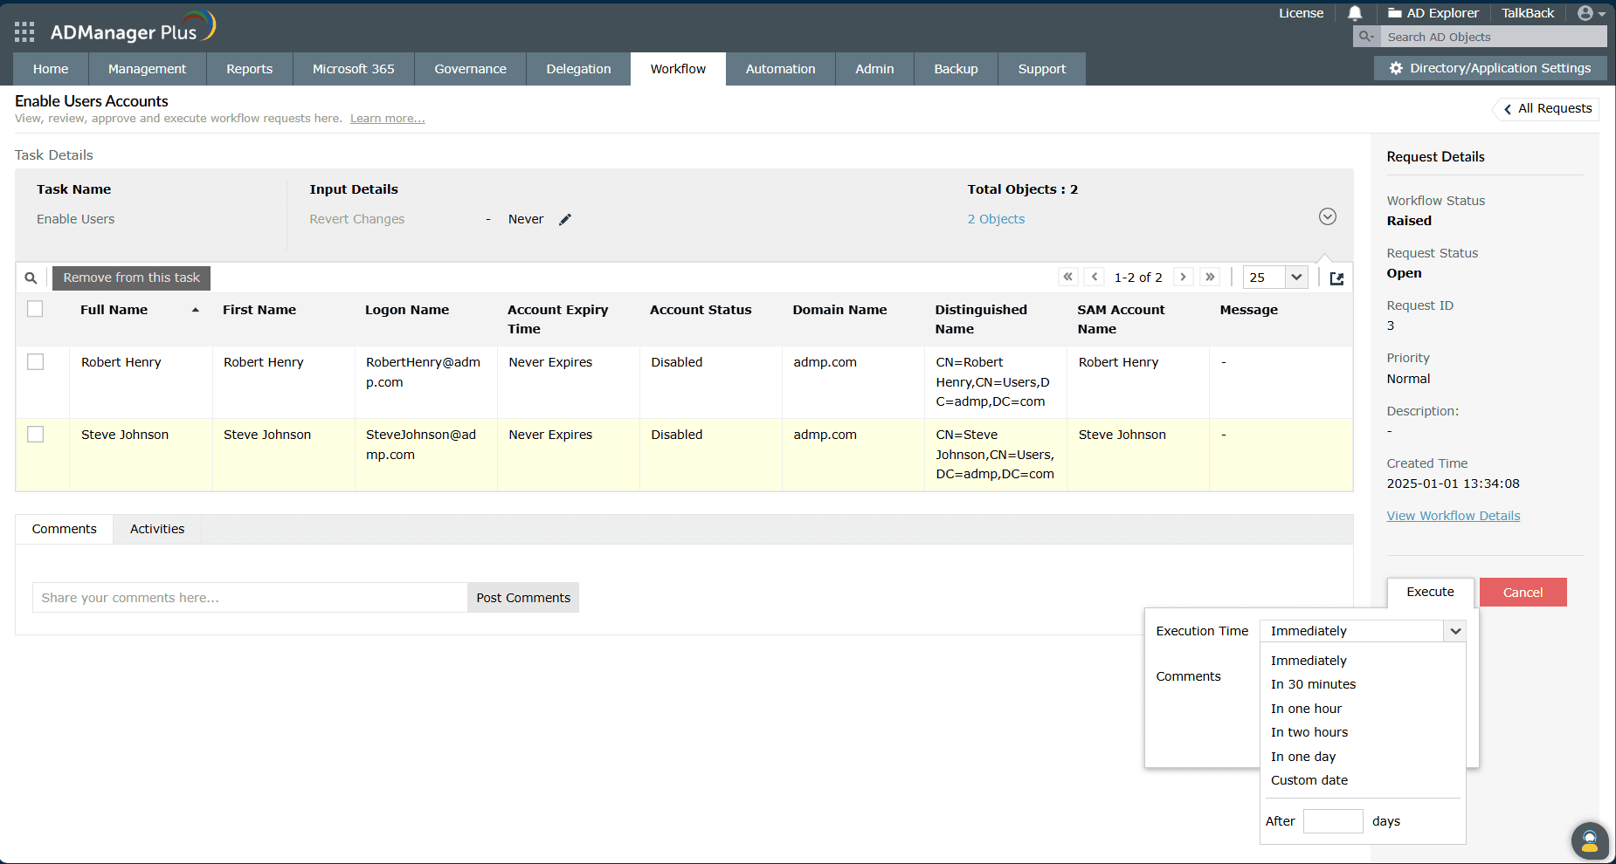Open the Automation tab
This screenshot has width=1616, height=864.
781,69
